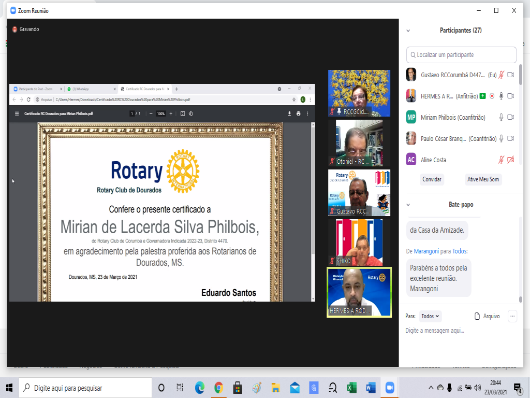
Task: Click the recording indicator icon next to HERMES
Action: 492,96
